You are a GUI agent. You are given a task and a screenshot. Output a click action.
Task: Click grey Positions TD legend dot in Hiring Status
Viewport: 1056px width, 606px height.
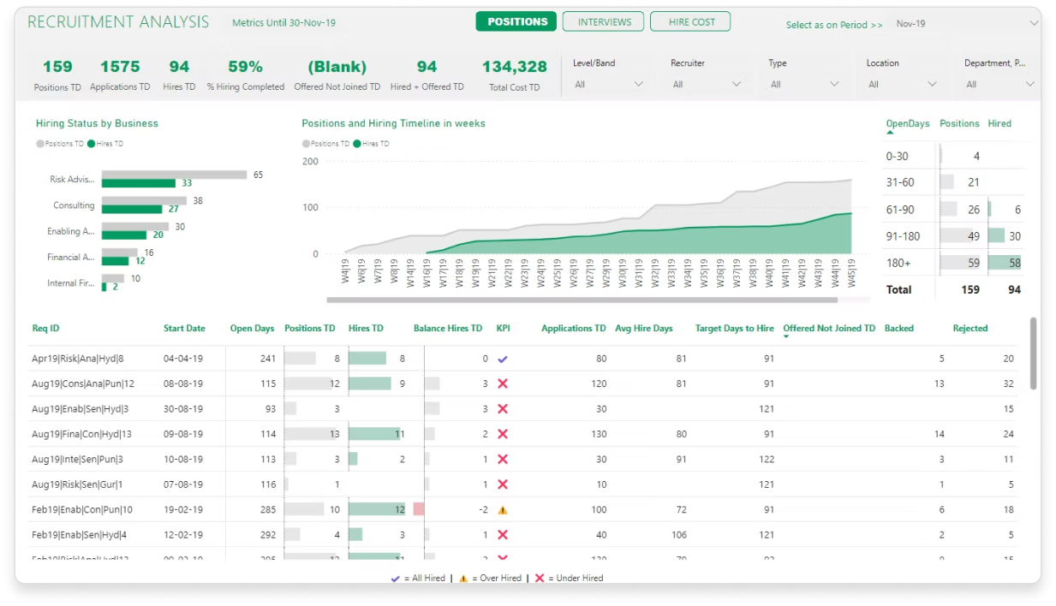click(x=39, y=144)
